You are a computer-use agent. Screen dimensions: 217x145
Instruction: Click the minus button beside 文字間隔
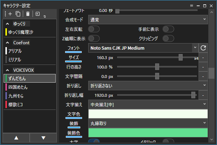[203, 76]
